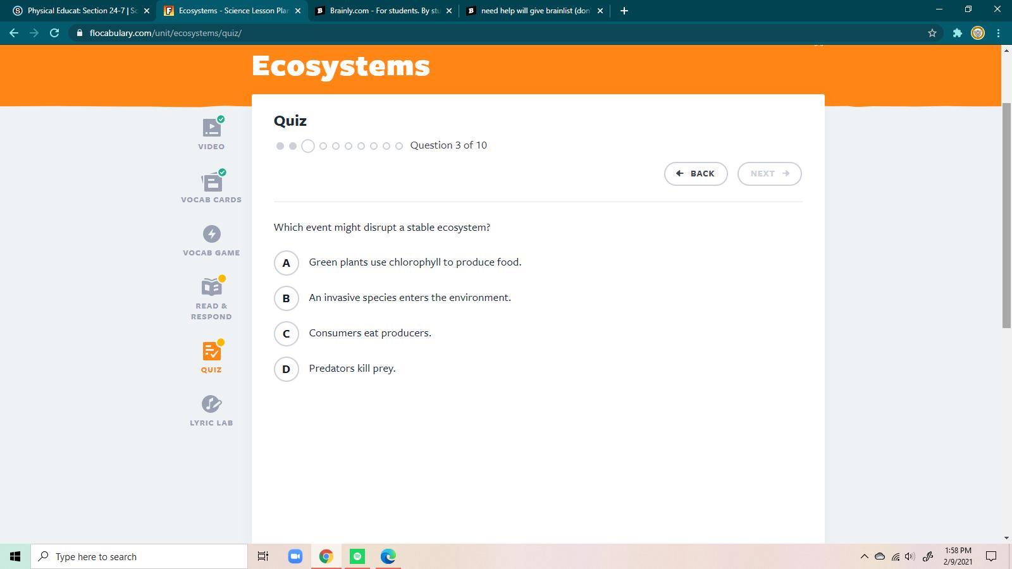This screenshot has width=1012, height=569.
Task: Select answer B about invasive species
Action: pyautogui.click(x=287, y=298)
